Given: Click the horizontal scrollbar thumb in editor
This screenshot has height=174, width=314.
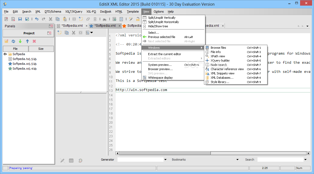Looking at the screenshot, I should (165, 153).
